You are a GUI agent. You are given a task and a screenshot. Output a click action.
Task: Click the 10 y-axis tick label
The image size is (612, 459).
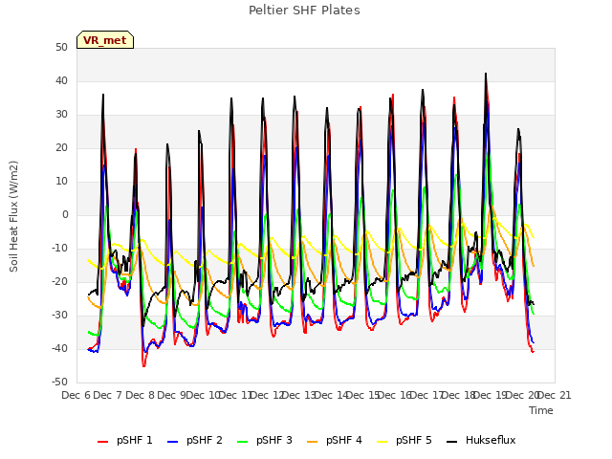tap(61, 182)
